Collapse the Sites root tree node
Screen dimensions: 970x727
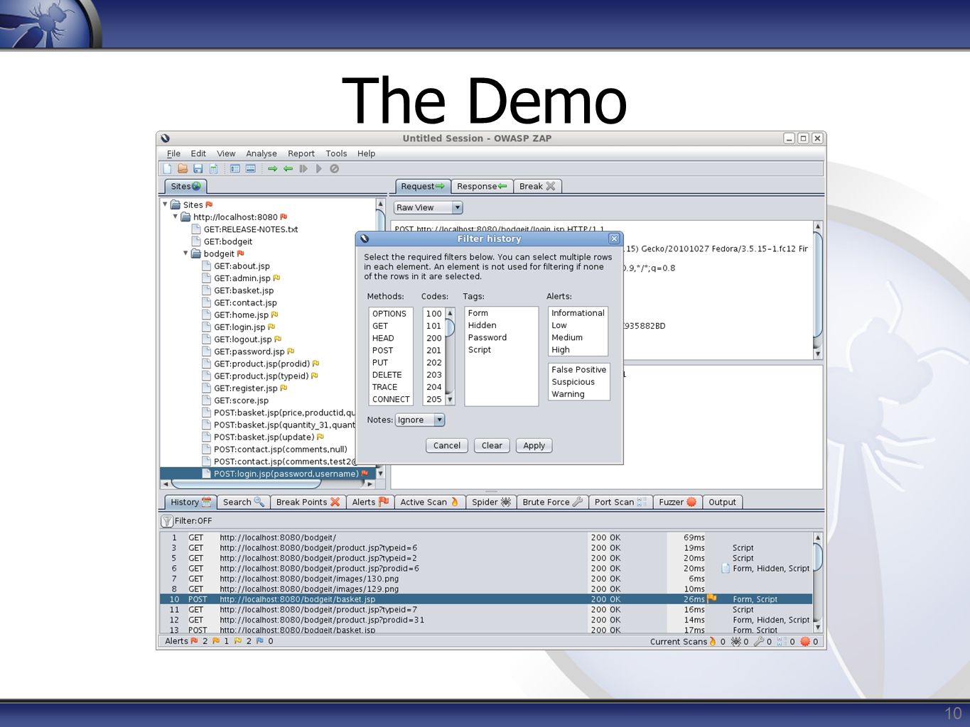pyautogui.click(x=166, y=204)
